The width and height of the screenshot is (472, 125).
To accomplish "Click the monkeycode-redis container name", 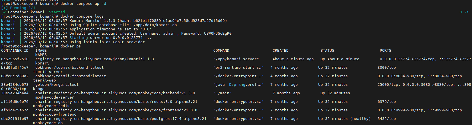I will click(x=51, y=106).
